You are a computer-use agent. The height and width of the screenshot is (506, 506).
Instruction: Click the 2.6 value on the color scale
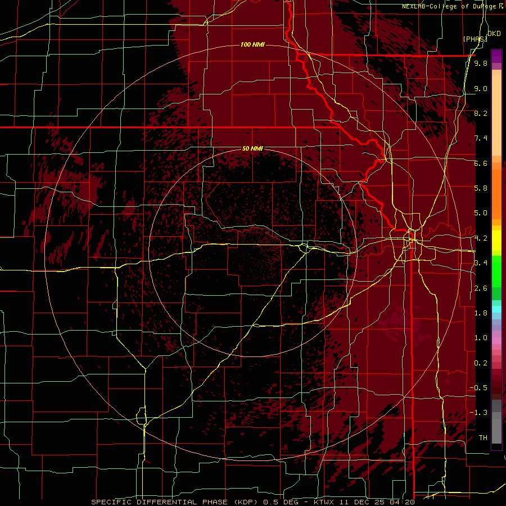[x=481, y=288]
